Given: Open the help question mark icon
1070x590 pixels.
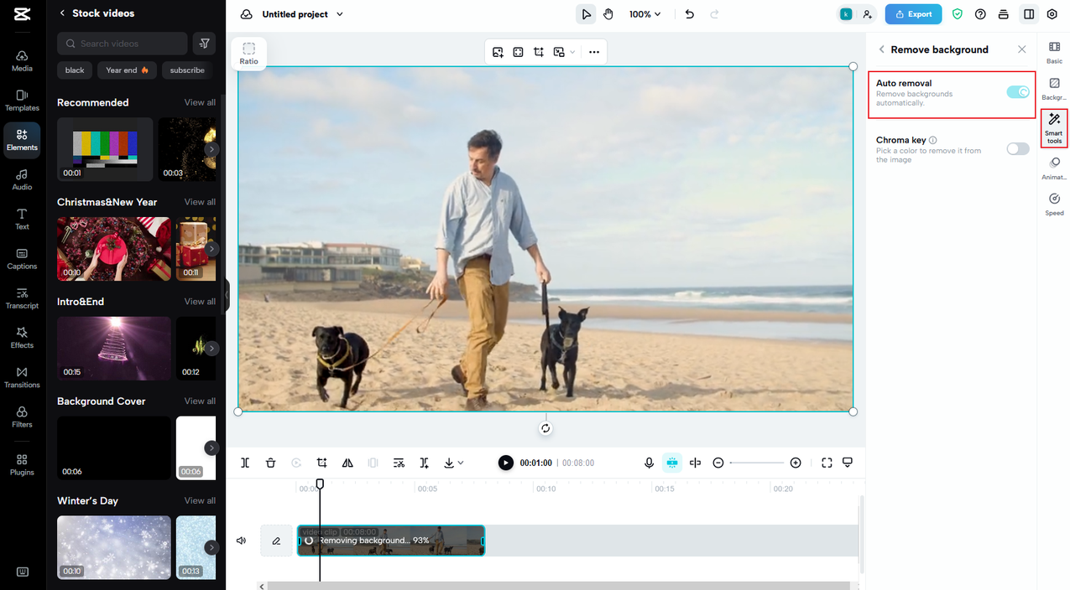Looking at the screenshot, I should [x=980, y=14].
